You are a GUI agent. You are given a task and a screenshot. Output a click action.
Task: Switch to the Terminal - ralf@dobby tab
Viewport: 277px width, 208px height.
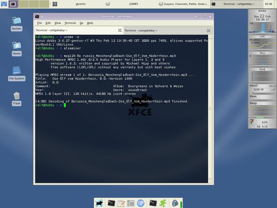(79, 30)
